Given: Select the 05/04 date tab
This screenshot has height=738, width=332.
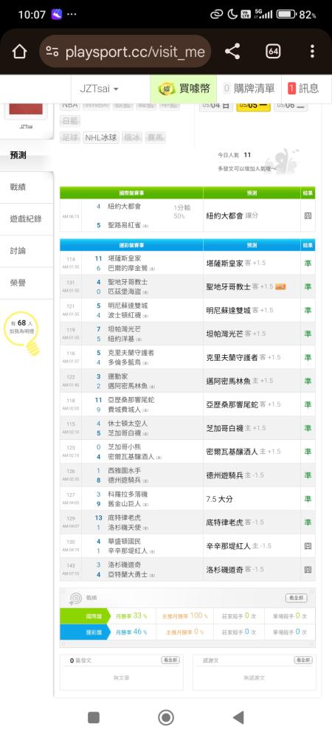Looking at the screenshot, I should [215, 105].
